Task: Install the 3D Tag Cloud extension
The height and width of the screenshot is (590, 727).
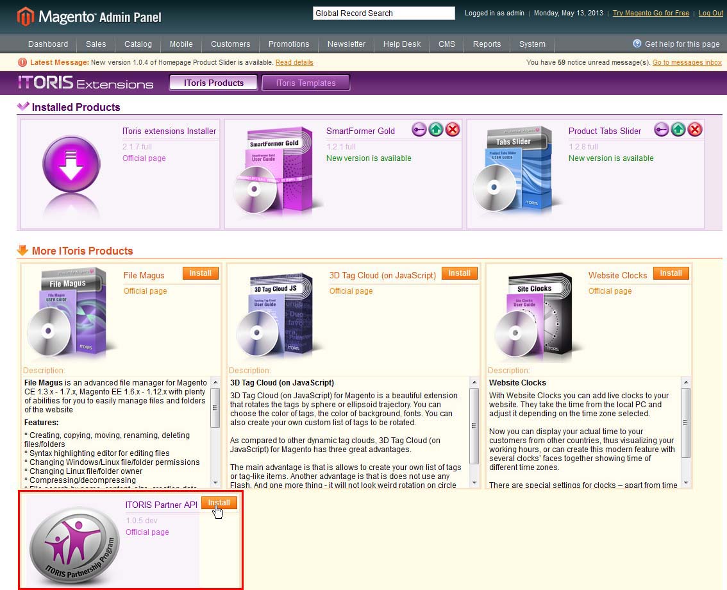Action: tap(460, 273)
